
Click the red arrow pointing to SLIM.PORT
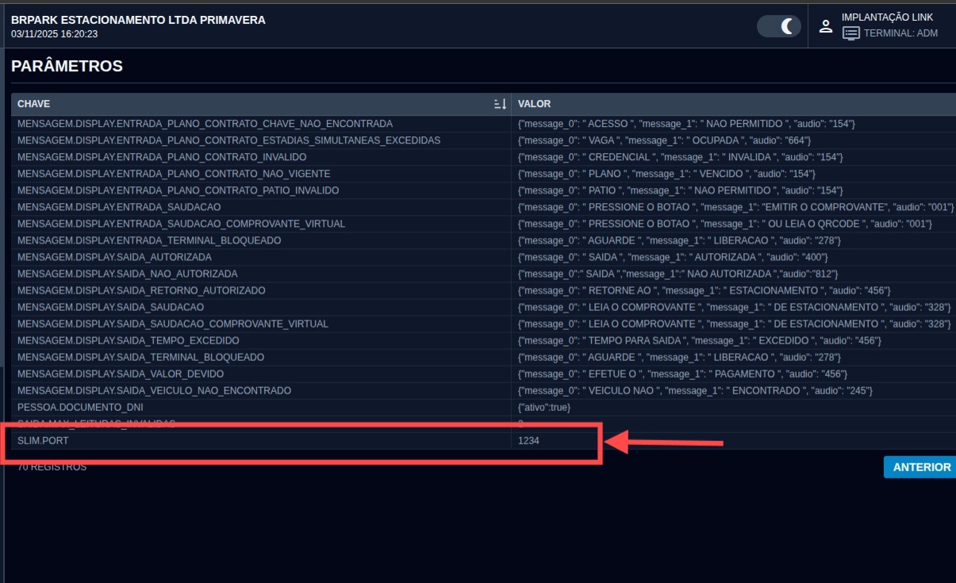tap(665, 443)
